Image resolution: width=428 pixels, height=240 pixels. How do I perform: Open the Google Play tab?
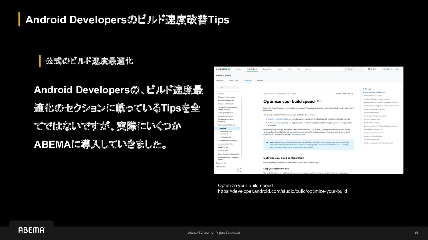(x=267, y=69)
